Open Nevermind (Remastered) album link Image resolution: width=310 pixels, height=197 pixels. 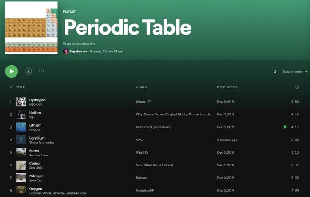click(x=154, y=127)
